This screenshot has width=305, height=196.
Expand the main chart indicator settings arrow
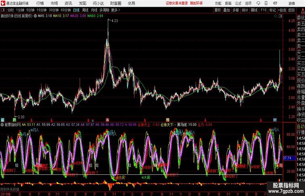pyautogui.click(x=35, y=16)
